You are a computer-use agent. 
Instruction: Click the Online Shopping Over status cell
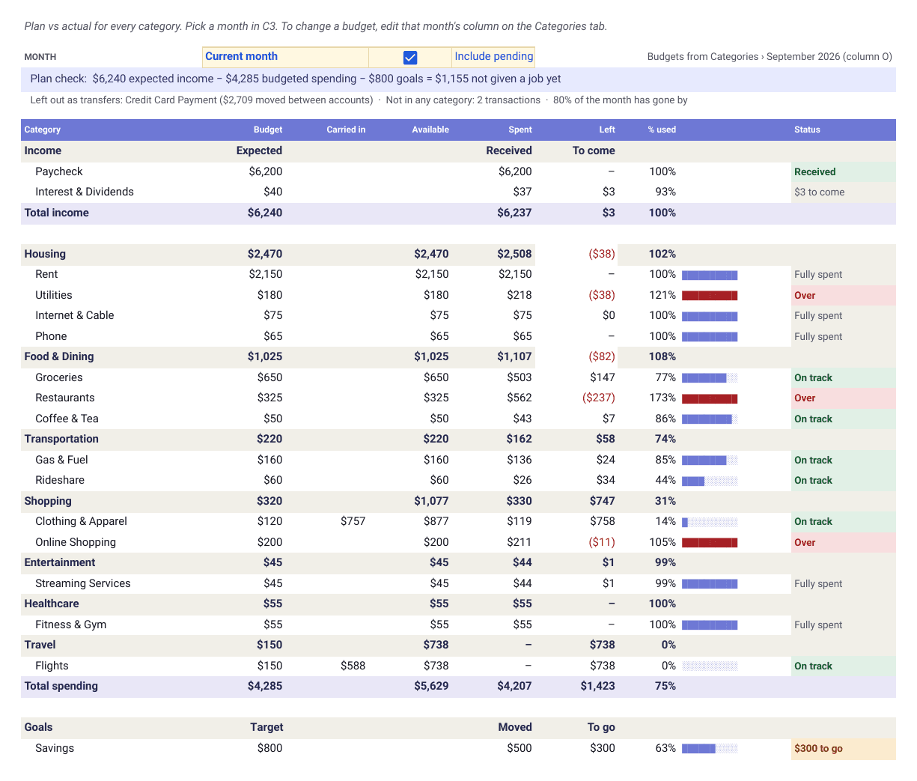[843, 542]
